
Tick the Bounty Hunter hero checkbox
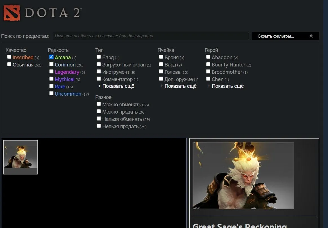tap(208, 64)
